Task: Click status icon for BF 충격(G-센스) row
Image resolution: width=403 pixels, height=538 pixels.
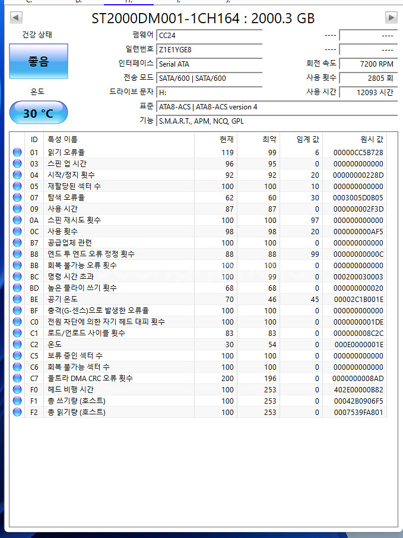Action: coord(17,310)
